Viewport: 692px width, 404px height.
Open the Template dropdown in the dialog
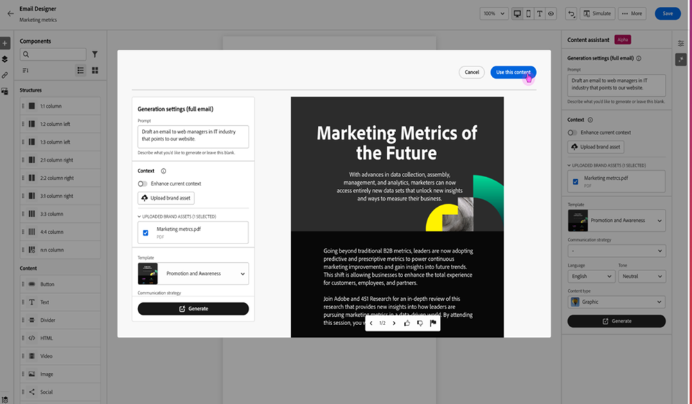193,274
